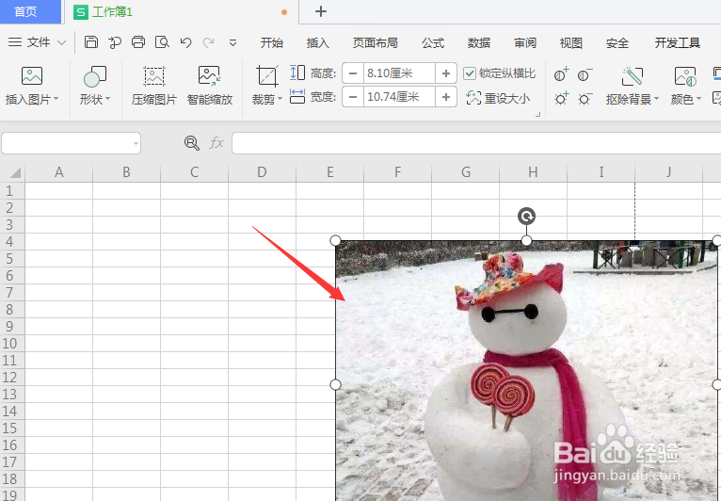The width and height of the screenshot is (721, 501).
Task: Decrease picture height with minus button
Action: pyautogui.click(x=353, y=73)
